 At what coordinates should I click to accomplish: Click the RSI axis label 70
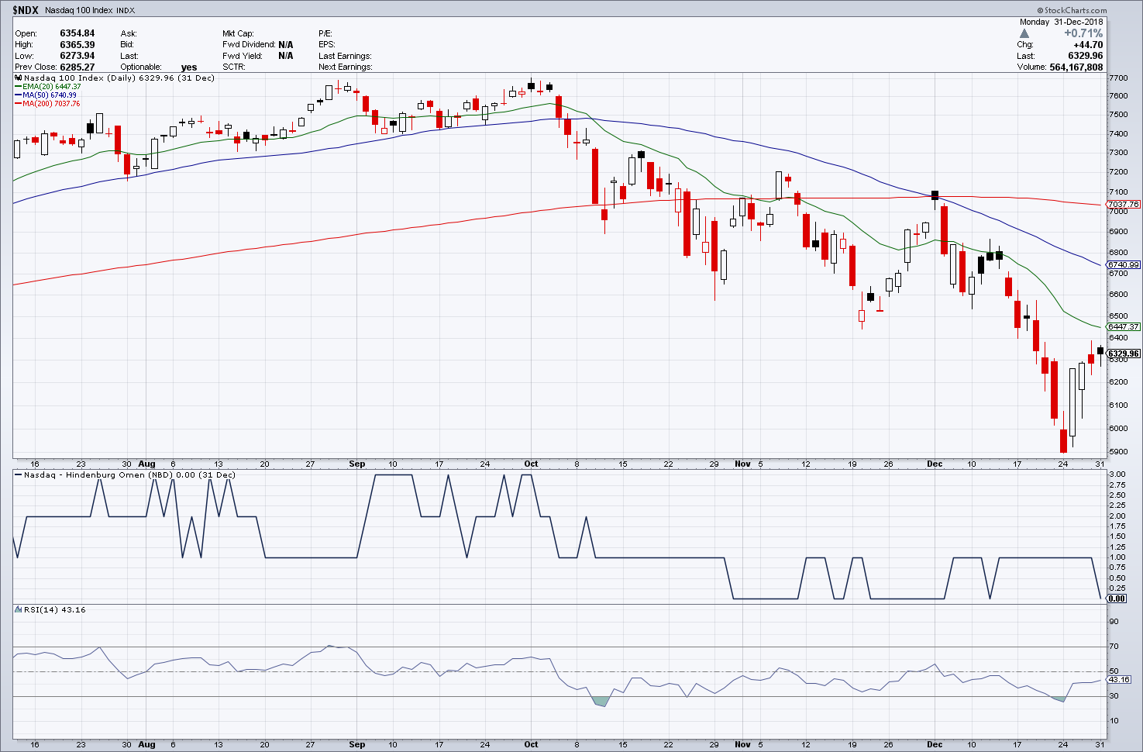click(x=1114, y=647)
